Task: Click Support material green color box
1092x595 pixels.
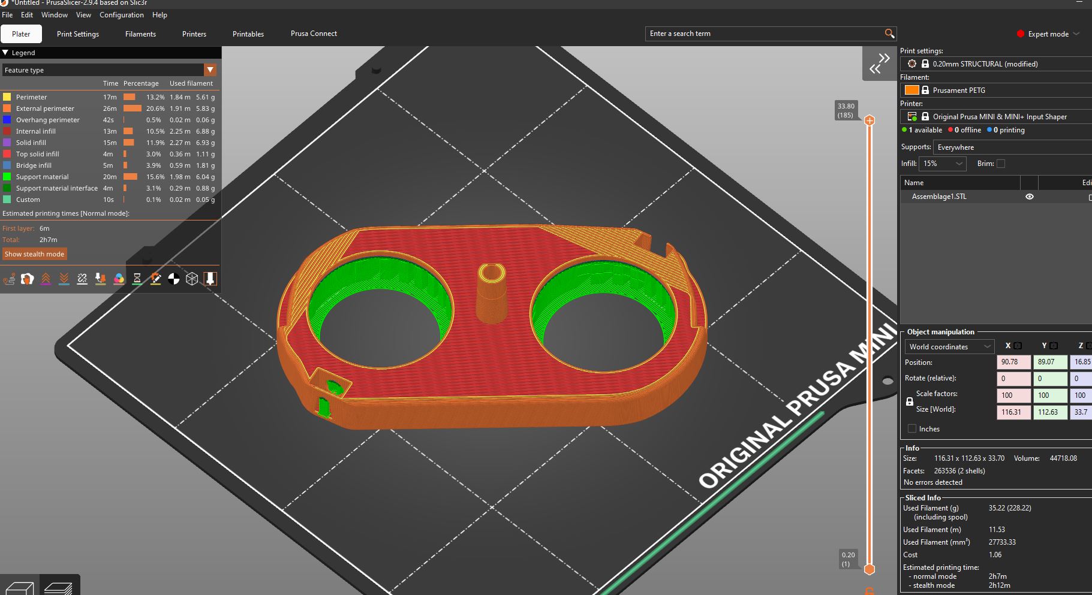Action: (7, 176)
